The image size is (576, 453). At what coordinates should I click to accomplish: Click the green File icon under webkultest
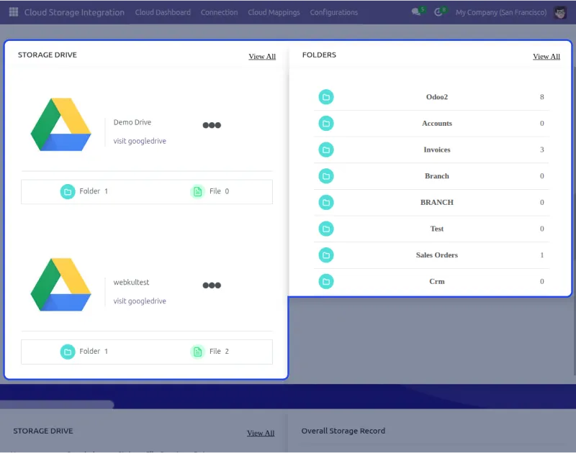point(198,352)
